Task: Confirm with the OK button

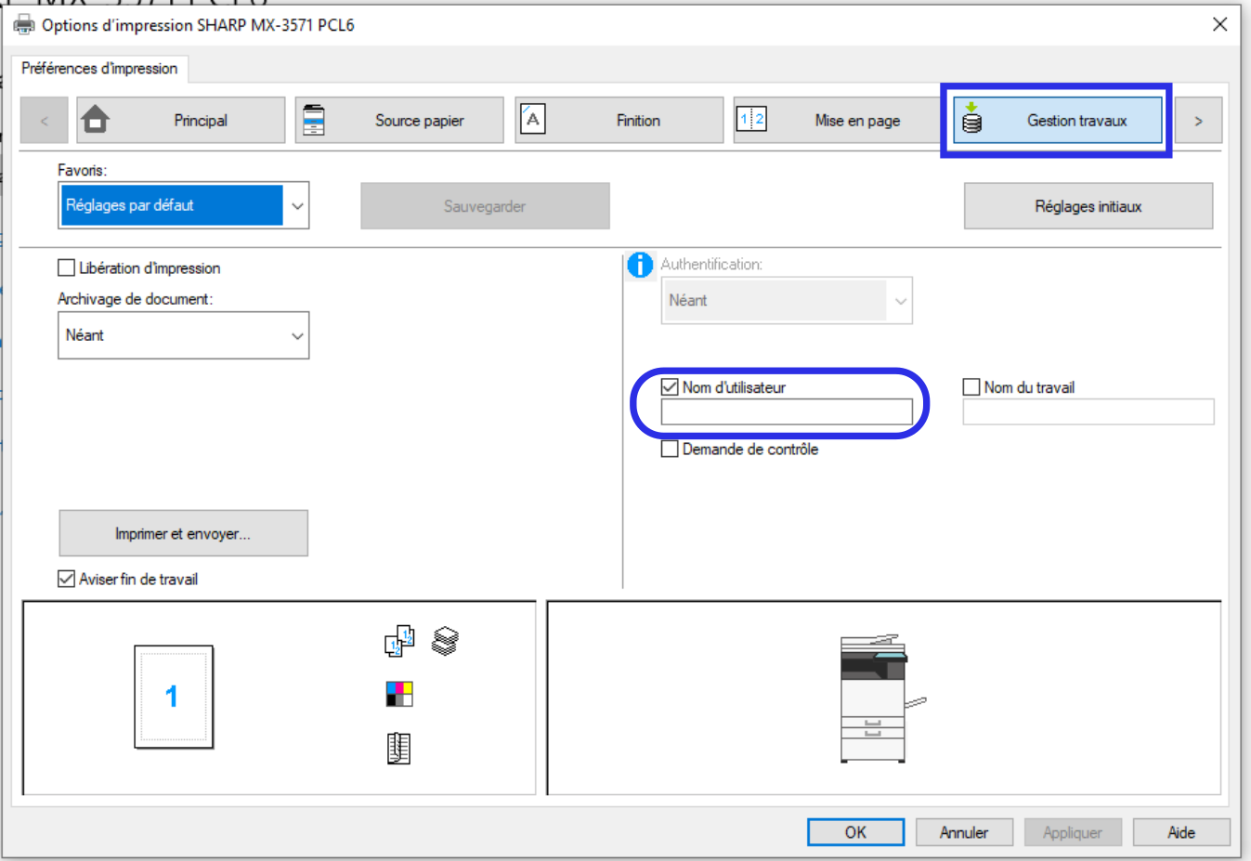Action: pos(855,832)
